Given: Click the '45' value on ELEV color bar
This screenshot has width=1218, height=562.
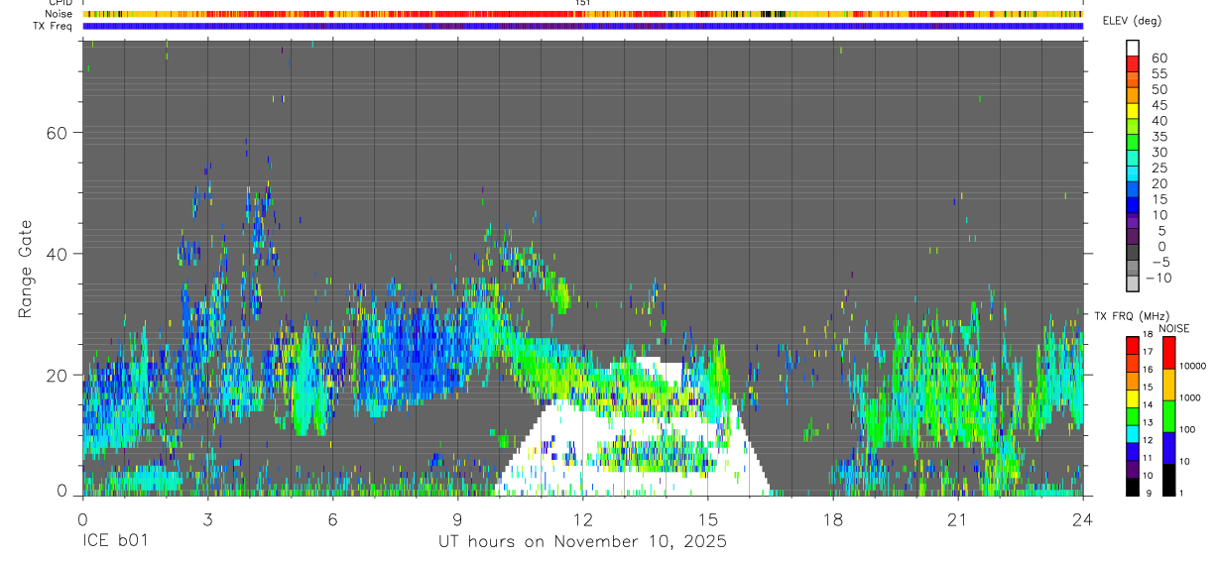Looking at the screenshot, I should tap(1157, 105).
